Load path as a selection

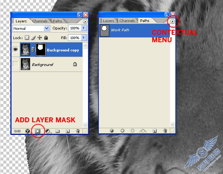pyautogui.click(x=132, y=130)
